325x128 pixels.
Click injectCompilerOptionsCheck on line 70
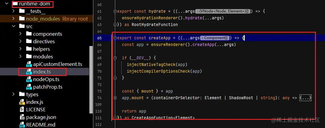(158, 71)
